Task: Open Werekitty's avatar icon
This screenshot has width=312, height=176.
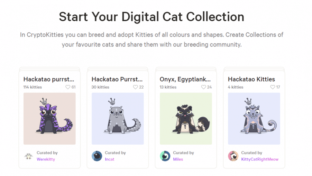Action: (29, 156)
